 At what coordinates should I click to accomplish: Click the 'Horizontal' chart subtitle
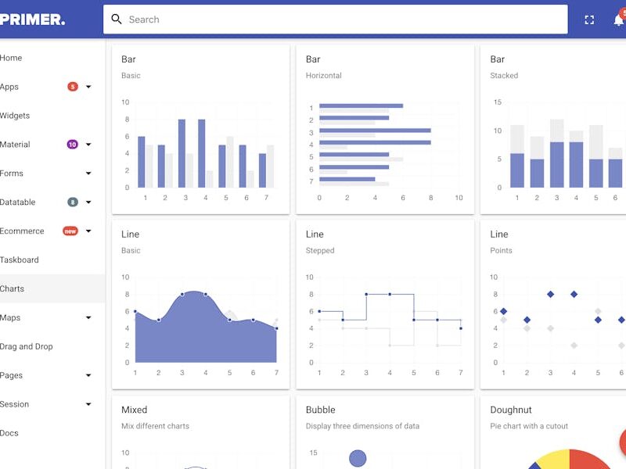[323, 75]
